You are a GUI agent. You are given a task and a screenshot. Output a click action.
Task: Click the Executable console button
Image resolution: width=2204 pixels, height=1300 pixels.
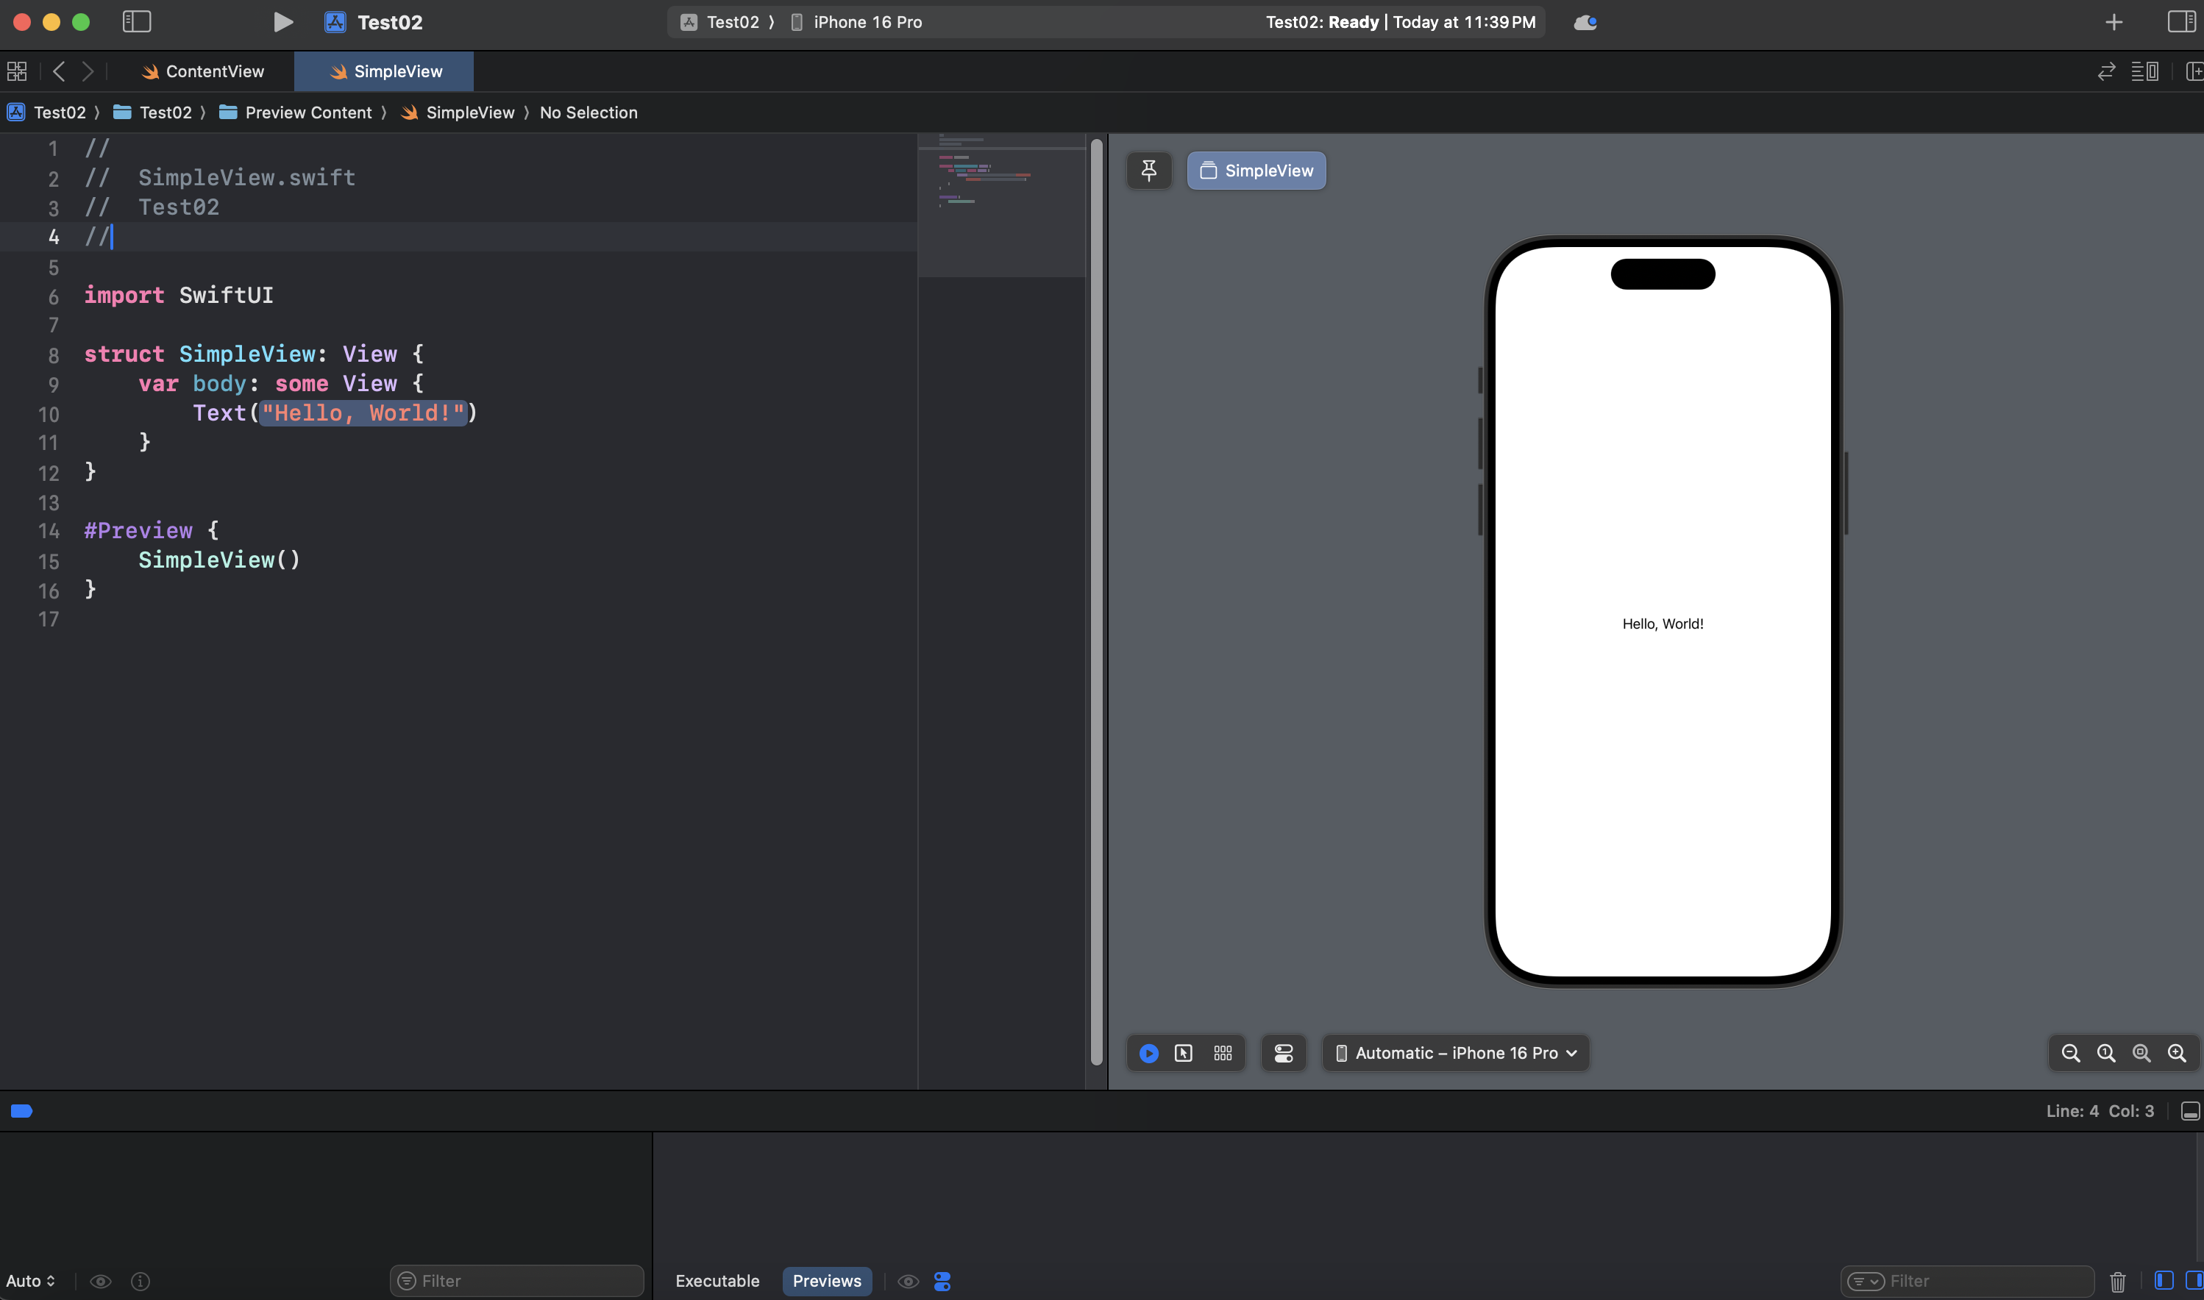coord(717,1281)
